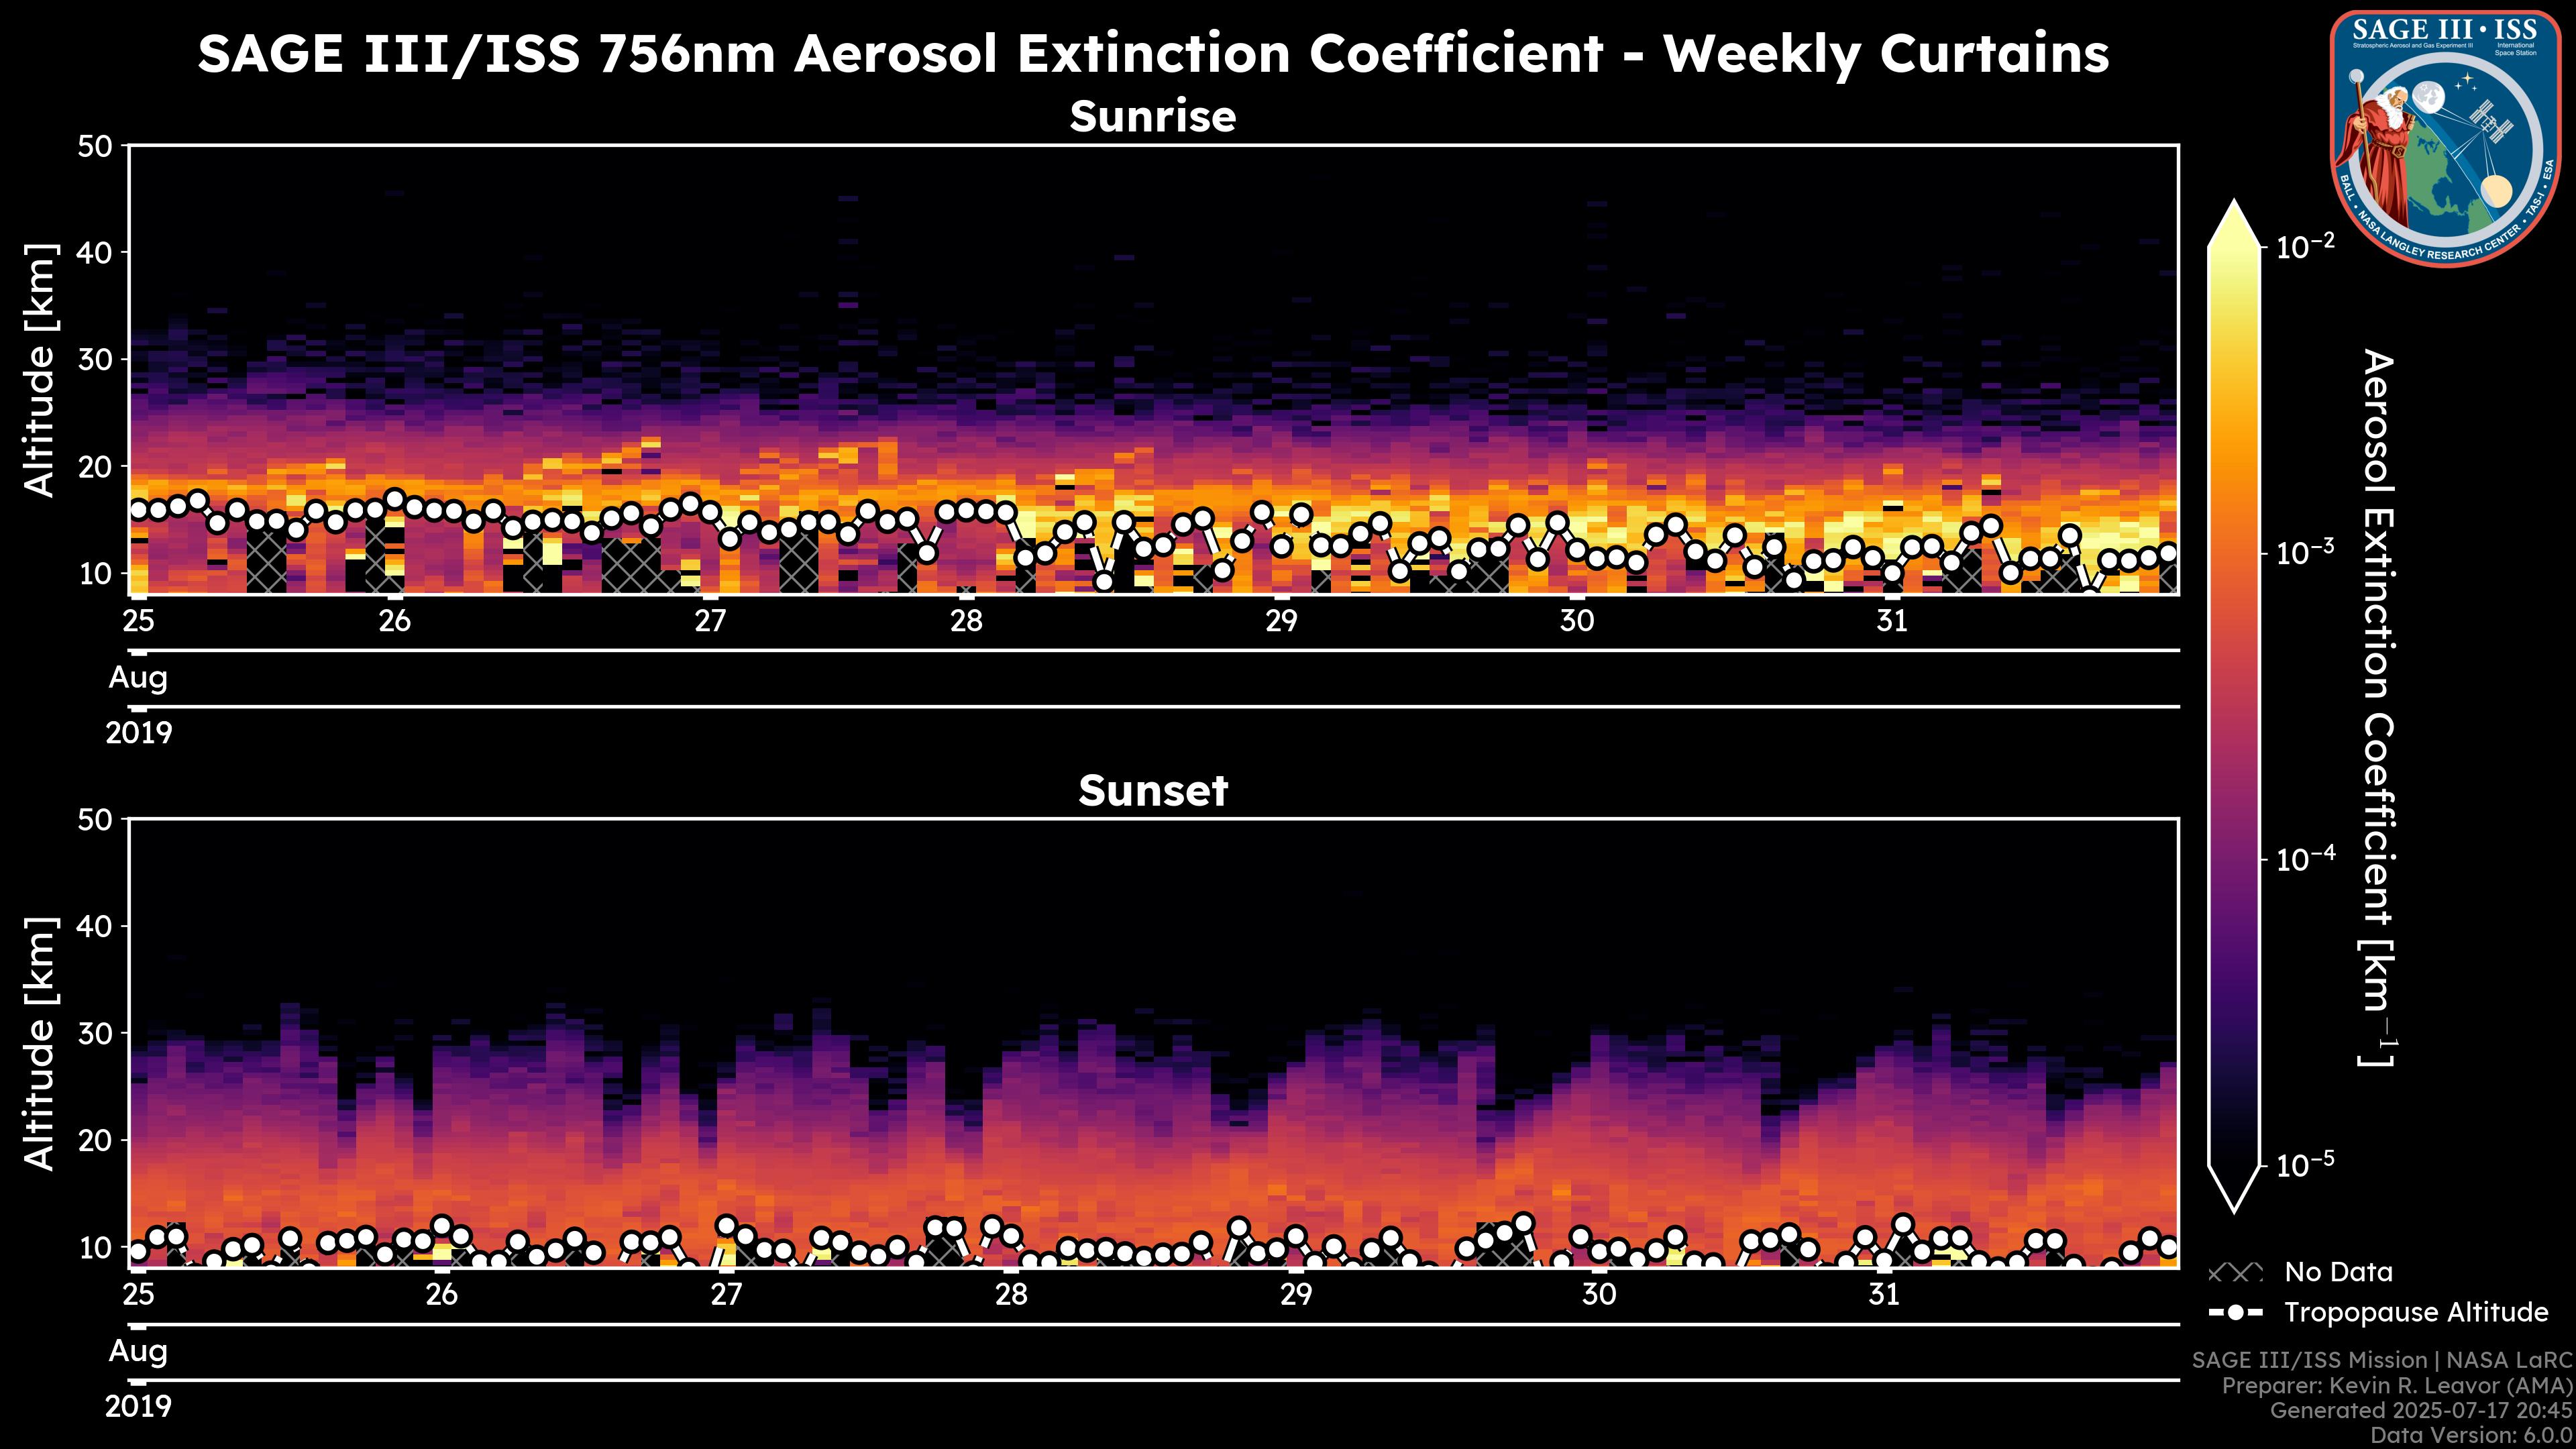Click the main chart title text

(x=1152, y=54)
